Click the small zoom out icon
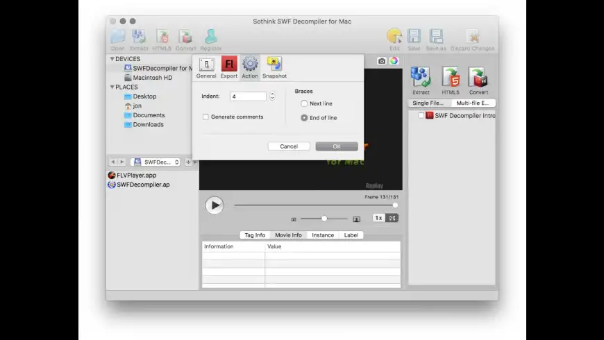The height and width of the screenshot is (340, 604). [x=294, y=219]
